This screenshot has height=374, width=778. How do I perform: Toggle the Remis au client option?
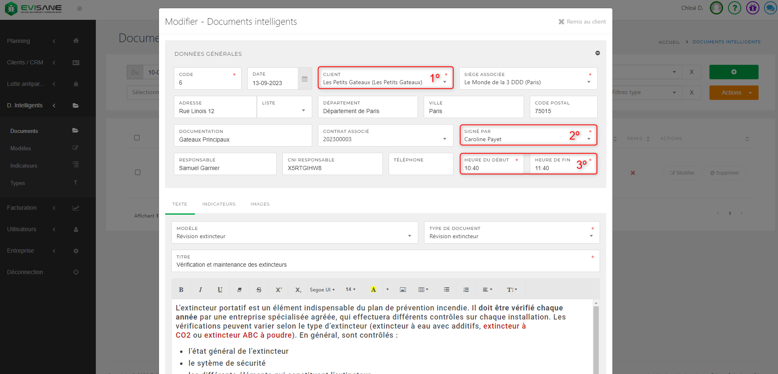click(582, 22)
